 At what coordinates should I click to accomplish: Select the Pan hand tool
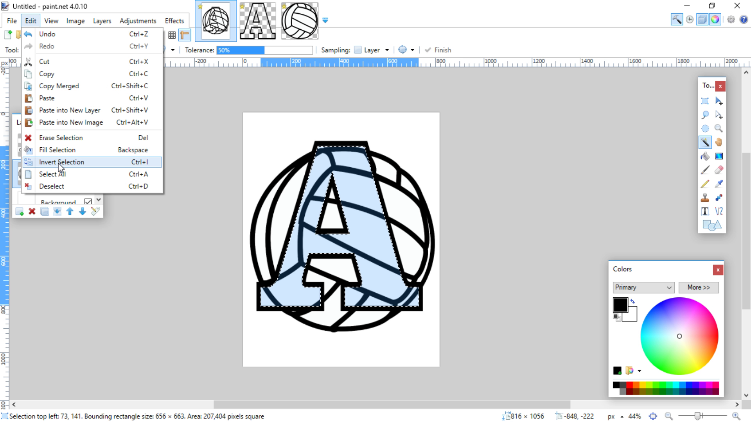click(719, 142)
